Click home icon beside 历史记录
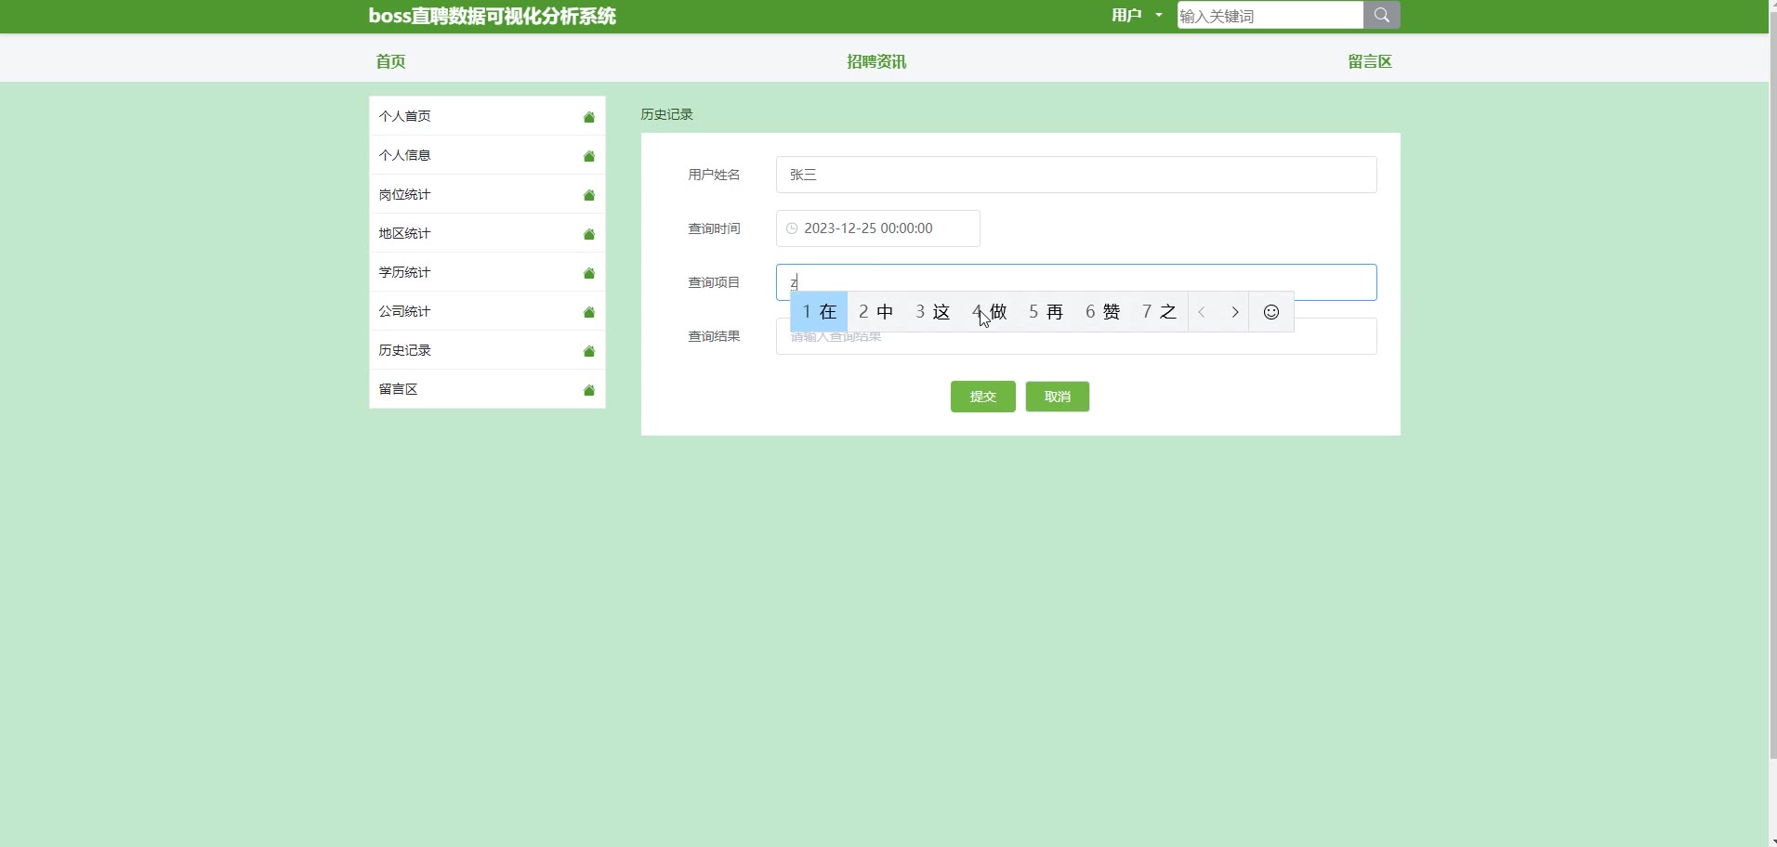Screen dimensions: 1777x847 coord(588,351)
